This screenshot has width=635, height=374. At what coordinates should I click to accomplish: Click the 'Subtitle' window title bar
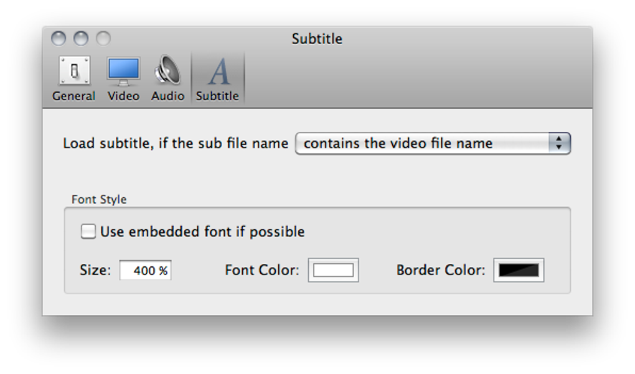(x=317, y=39)
